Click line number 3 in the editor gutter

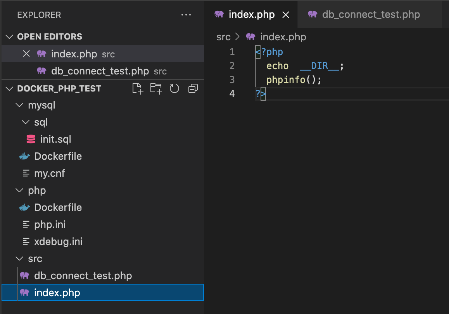tap(232, 79)
